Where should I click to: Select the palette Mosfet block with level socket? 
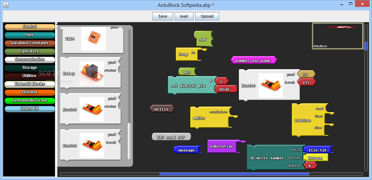pos(91,145)
